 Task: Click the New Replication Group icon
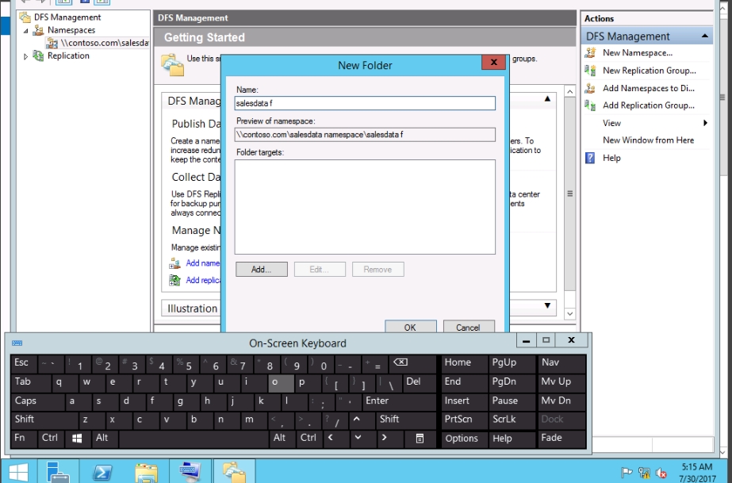590,71
